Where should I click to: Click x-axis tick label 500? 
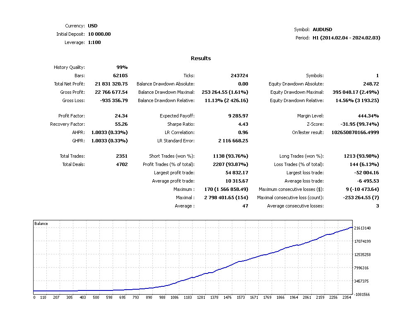tap(96, 298)
